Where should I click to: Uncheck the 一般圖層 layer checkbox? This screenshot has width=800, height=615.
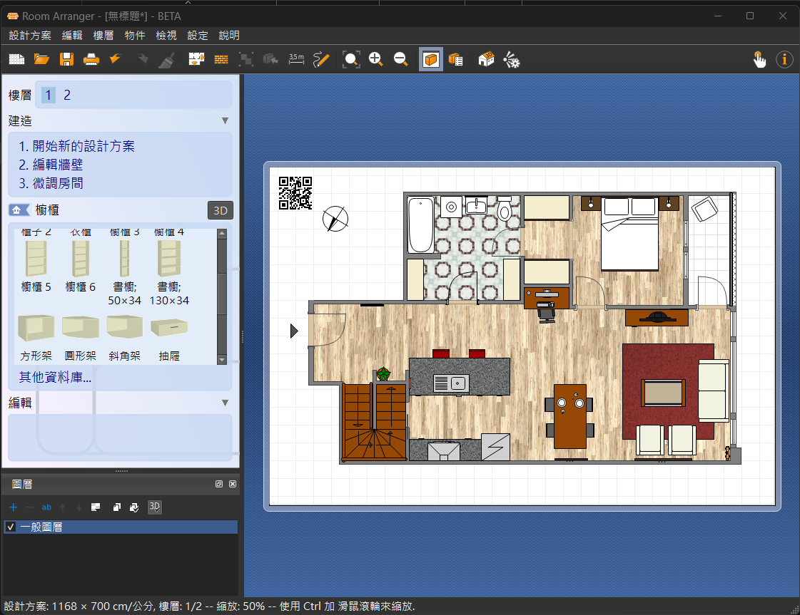tap(10, 527)
